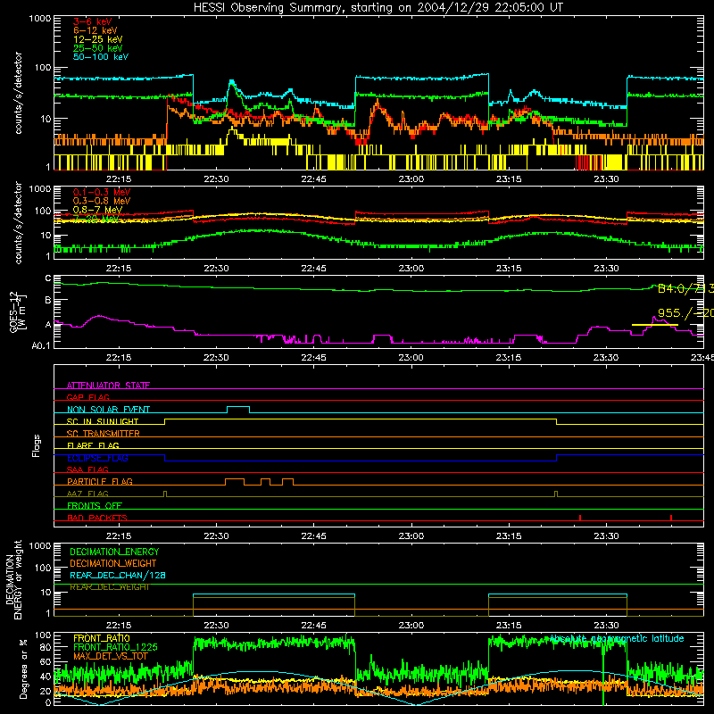
Task: Select the orange 6-12 keV legend label
Action: point(95,30)
